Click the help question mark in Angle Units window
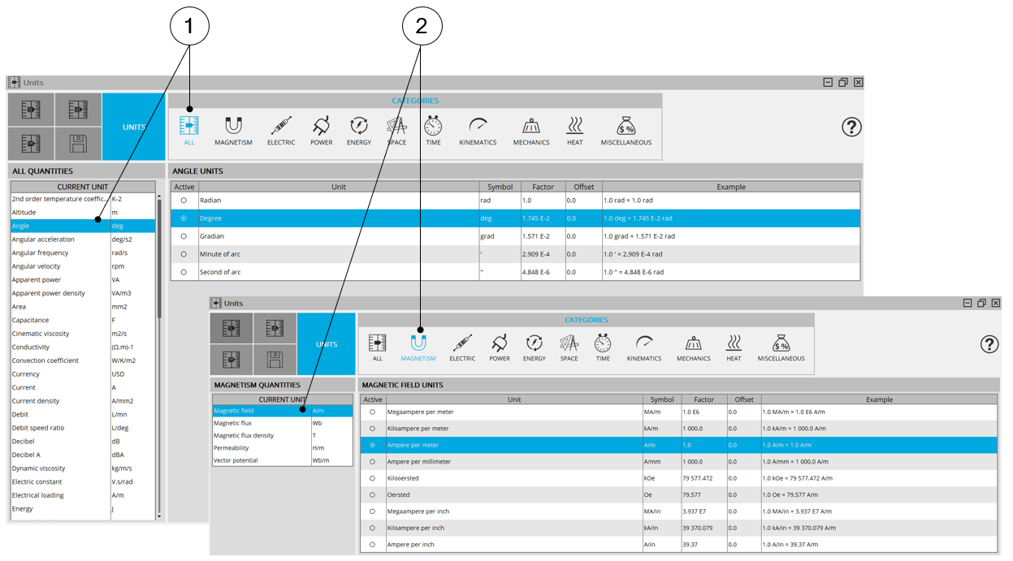Screen dimensions: 1013x561 click(851, 127)
